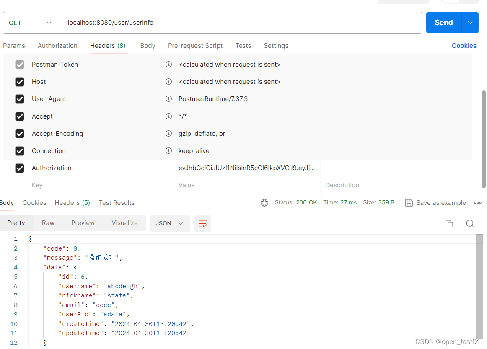
Task: Enable the Postman-Token header
Action: coord(19,65)
